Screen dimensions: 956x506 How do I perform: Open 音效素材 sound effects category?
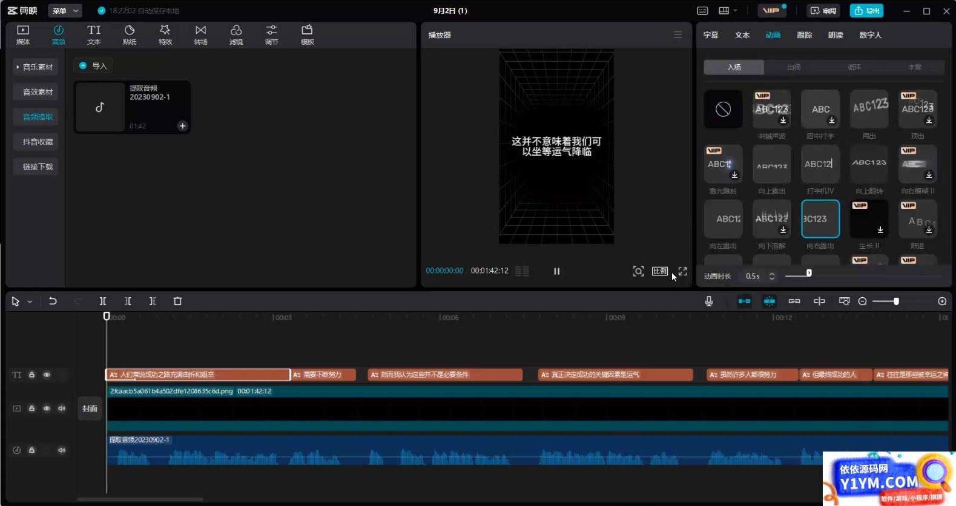[x=36, y=91]
